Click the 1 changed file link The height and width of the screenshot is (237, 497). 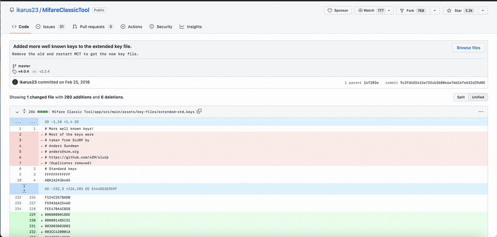(x=41, y=97)
